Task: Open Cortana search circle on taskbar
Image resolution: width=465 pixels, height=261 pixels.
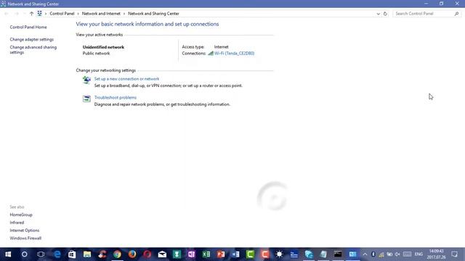Action: click(x=24, y=254)
